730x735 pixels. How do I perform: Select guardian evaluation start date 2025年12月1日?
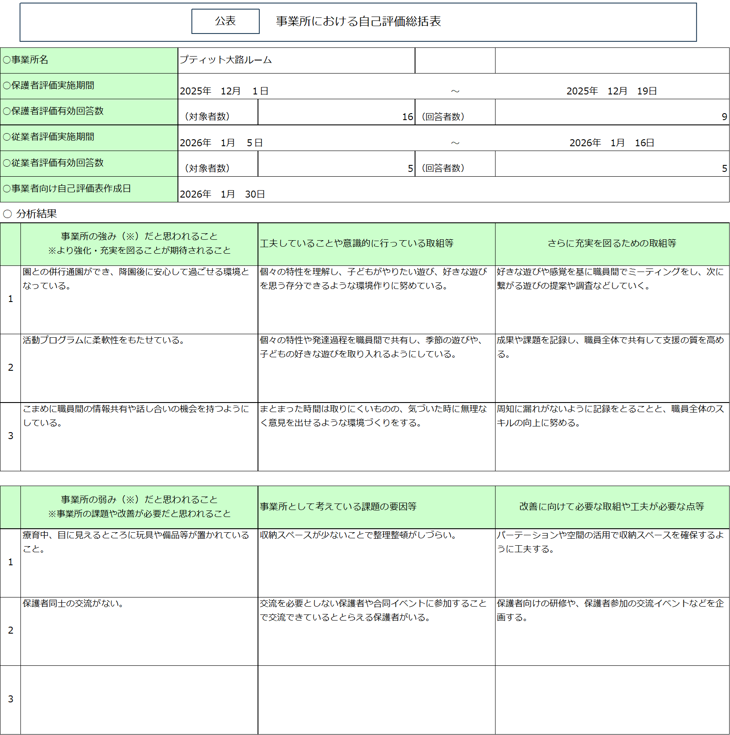pos(224,91)
